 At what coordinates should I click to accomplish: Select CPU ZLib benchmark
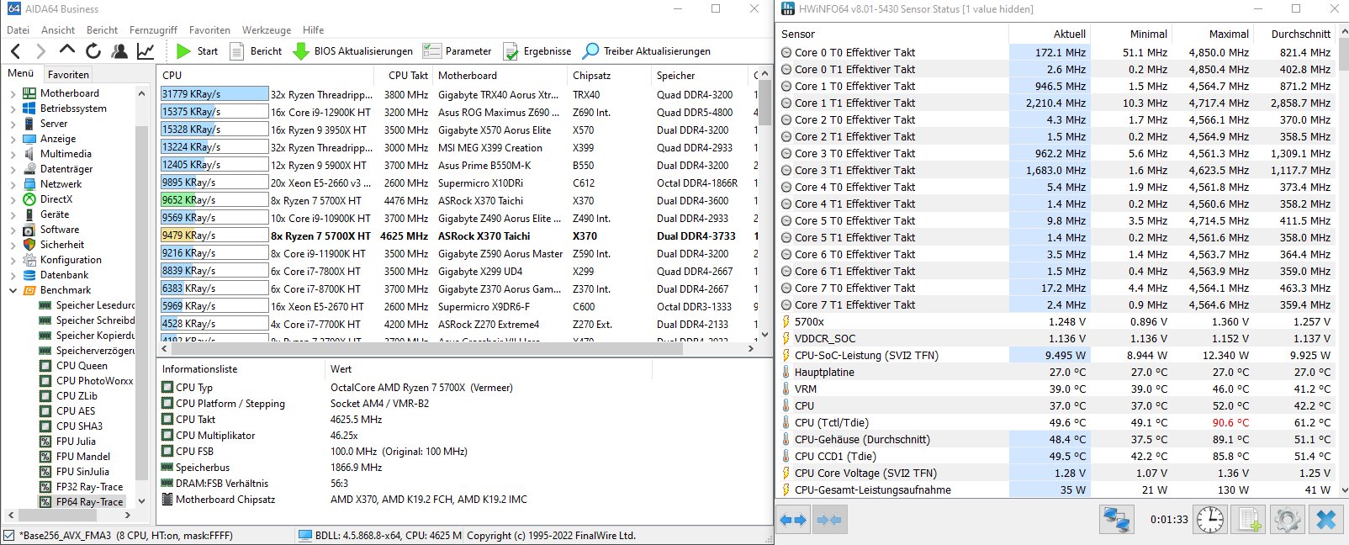pyautogui.click(x=77, y=396)
